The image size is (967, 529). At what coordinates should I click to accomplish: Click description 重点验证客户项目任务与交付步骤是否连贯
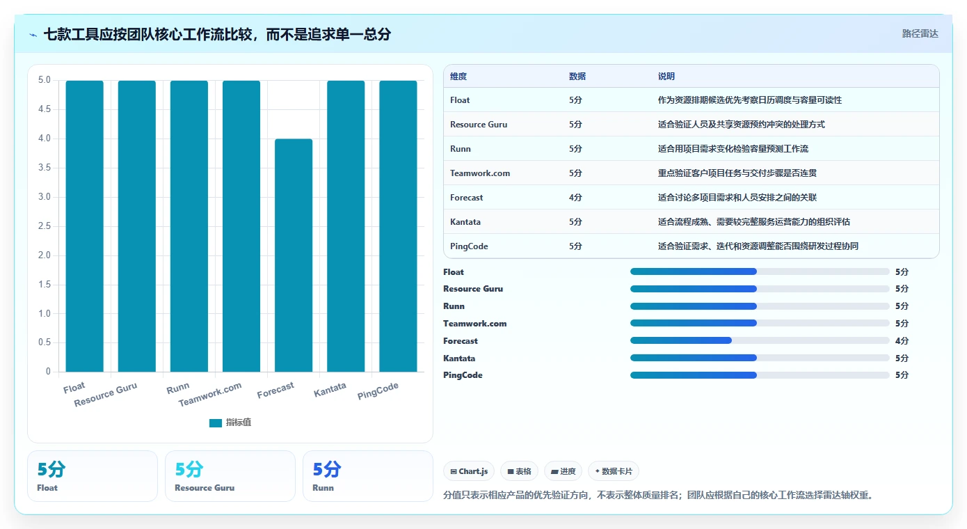pyautogui.click(x=737, y=173)
